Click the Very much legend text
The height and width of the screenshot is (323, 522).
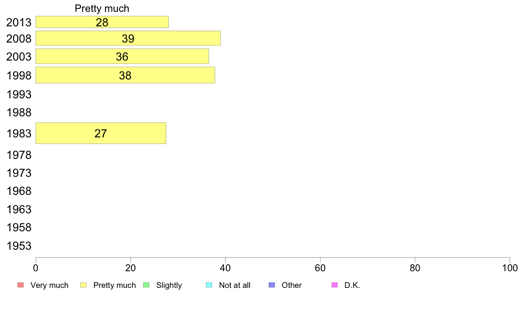(49, 285)
